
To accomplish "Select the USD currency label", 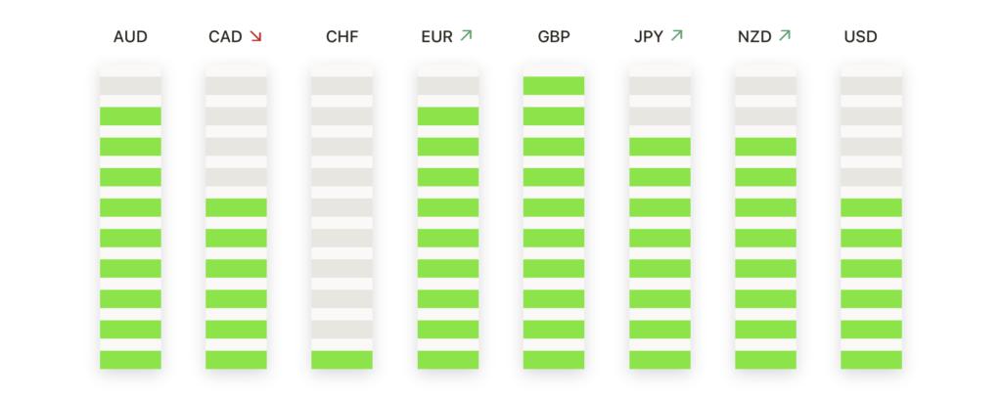I will (861, 37).
